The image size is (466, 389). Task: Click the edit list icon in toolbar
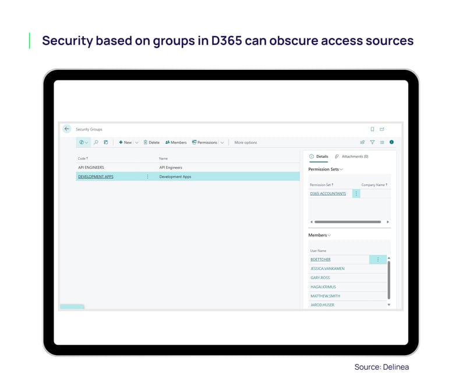tap(106, 142)
